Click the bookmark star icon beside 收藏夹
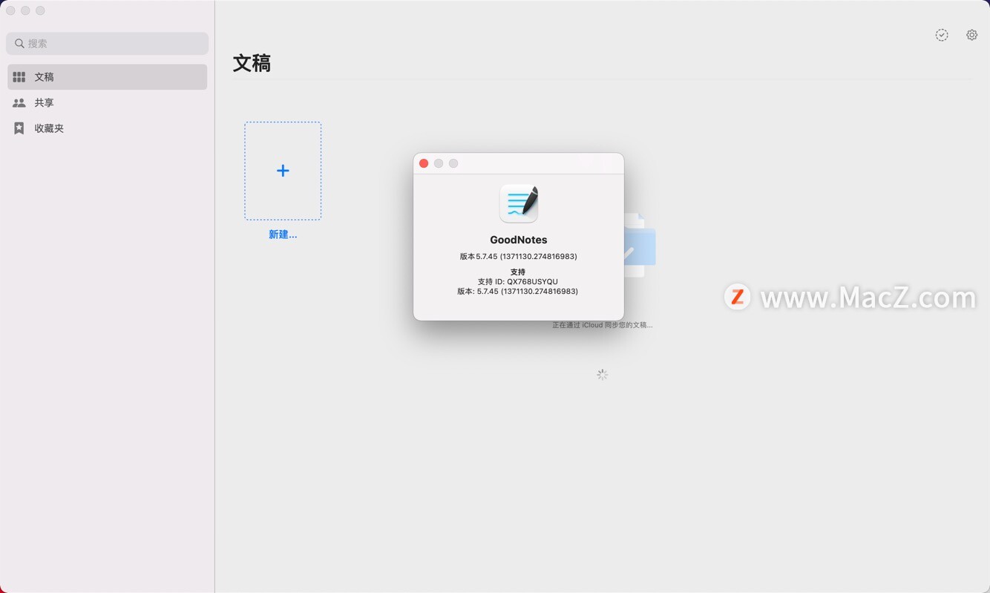 19,128
